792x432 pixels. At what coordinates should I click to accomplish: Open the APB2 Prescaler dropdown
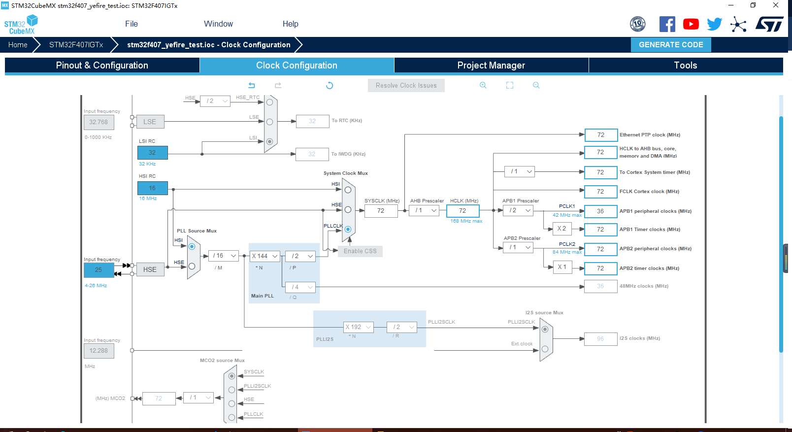point(518,247)
